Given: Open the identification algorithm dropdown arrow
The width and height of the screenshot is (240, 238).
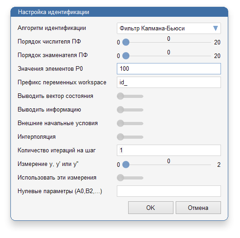Looking at the screenshot, I should [216, 29].
